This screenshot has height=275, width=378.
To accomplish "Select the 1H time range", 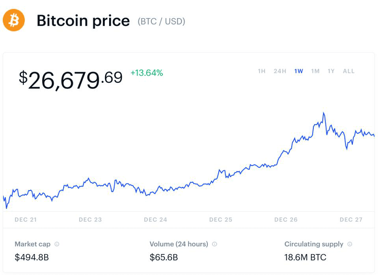I will click(262, 71).
